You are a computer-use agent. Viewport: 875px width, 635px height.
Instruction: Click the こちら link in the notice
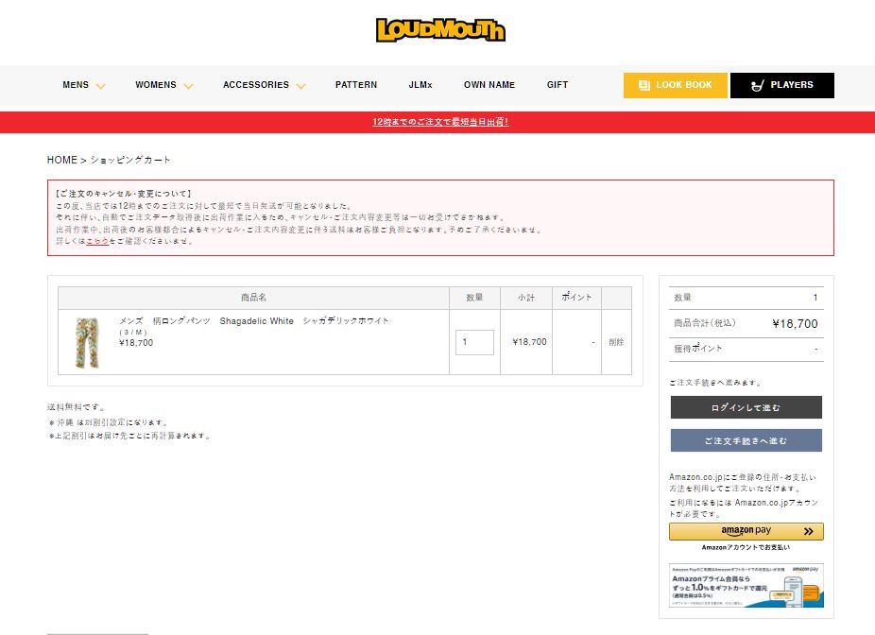[x=96, y=241]
